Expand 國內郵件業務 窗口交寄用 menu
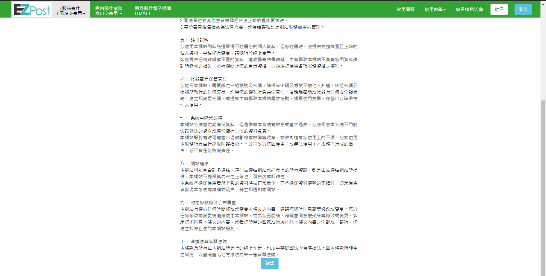 [109, 11]
